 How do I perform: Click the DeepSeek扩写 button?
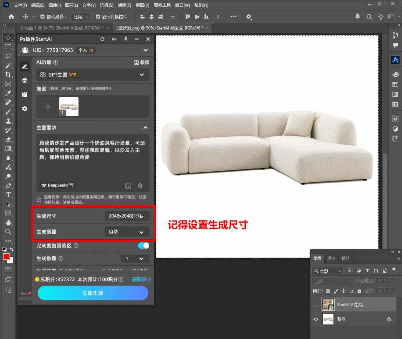tap(57, 185)
